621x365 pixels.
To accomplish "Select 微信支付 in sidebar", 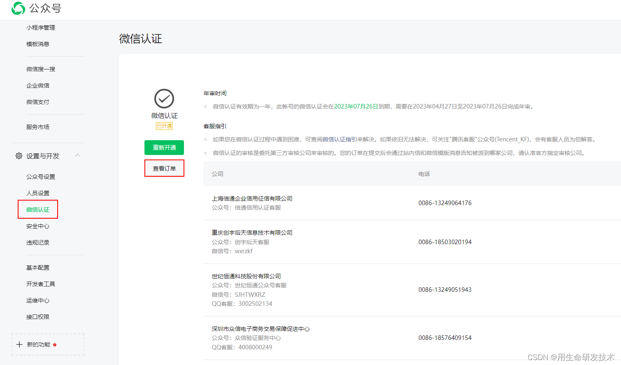I will click(x=38, y=102).
